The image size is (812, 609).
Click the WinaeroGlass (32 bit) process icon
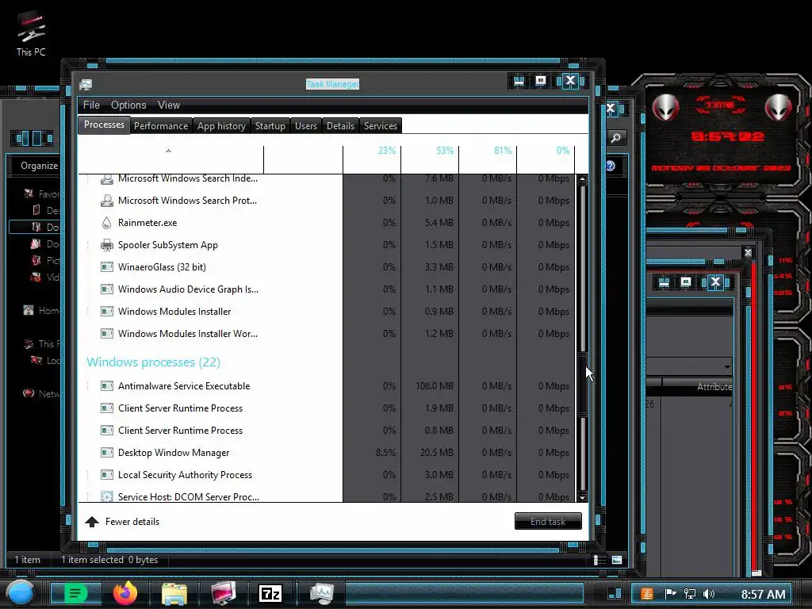point(107,267)
